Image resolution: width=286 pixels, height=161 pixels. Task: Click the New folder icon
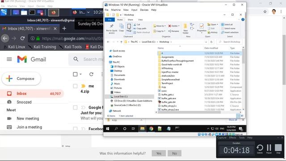[185, 26]
